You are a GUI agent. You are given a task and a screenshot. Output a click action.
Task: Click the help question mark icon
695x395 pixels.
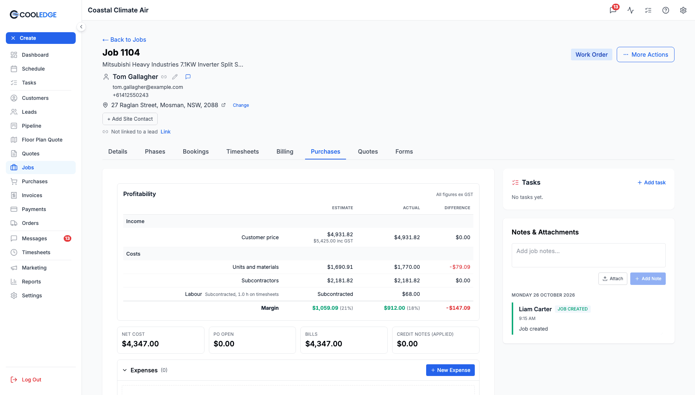click(666, 10)
